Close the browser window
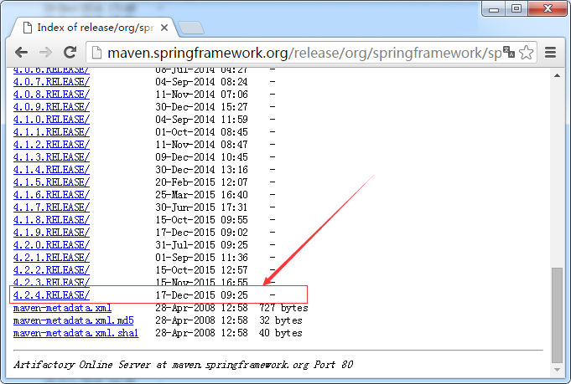 (548, 8)
